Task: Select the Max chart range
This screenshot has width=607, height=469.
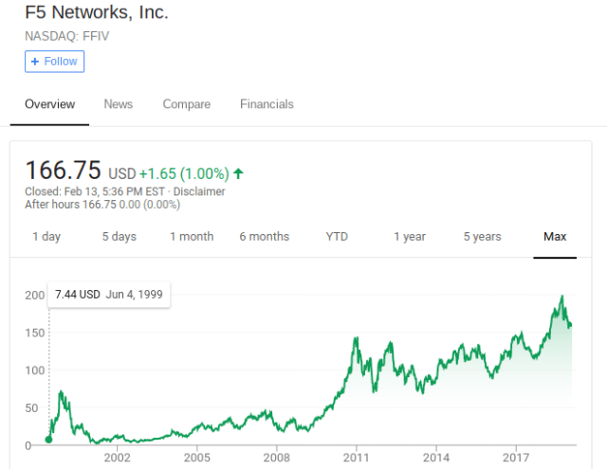Action: point(555,237)
